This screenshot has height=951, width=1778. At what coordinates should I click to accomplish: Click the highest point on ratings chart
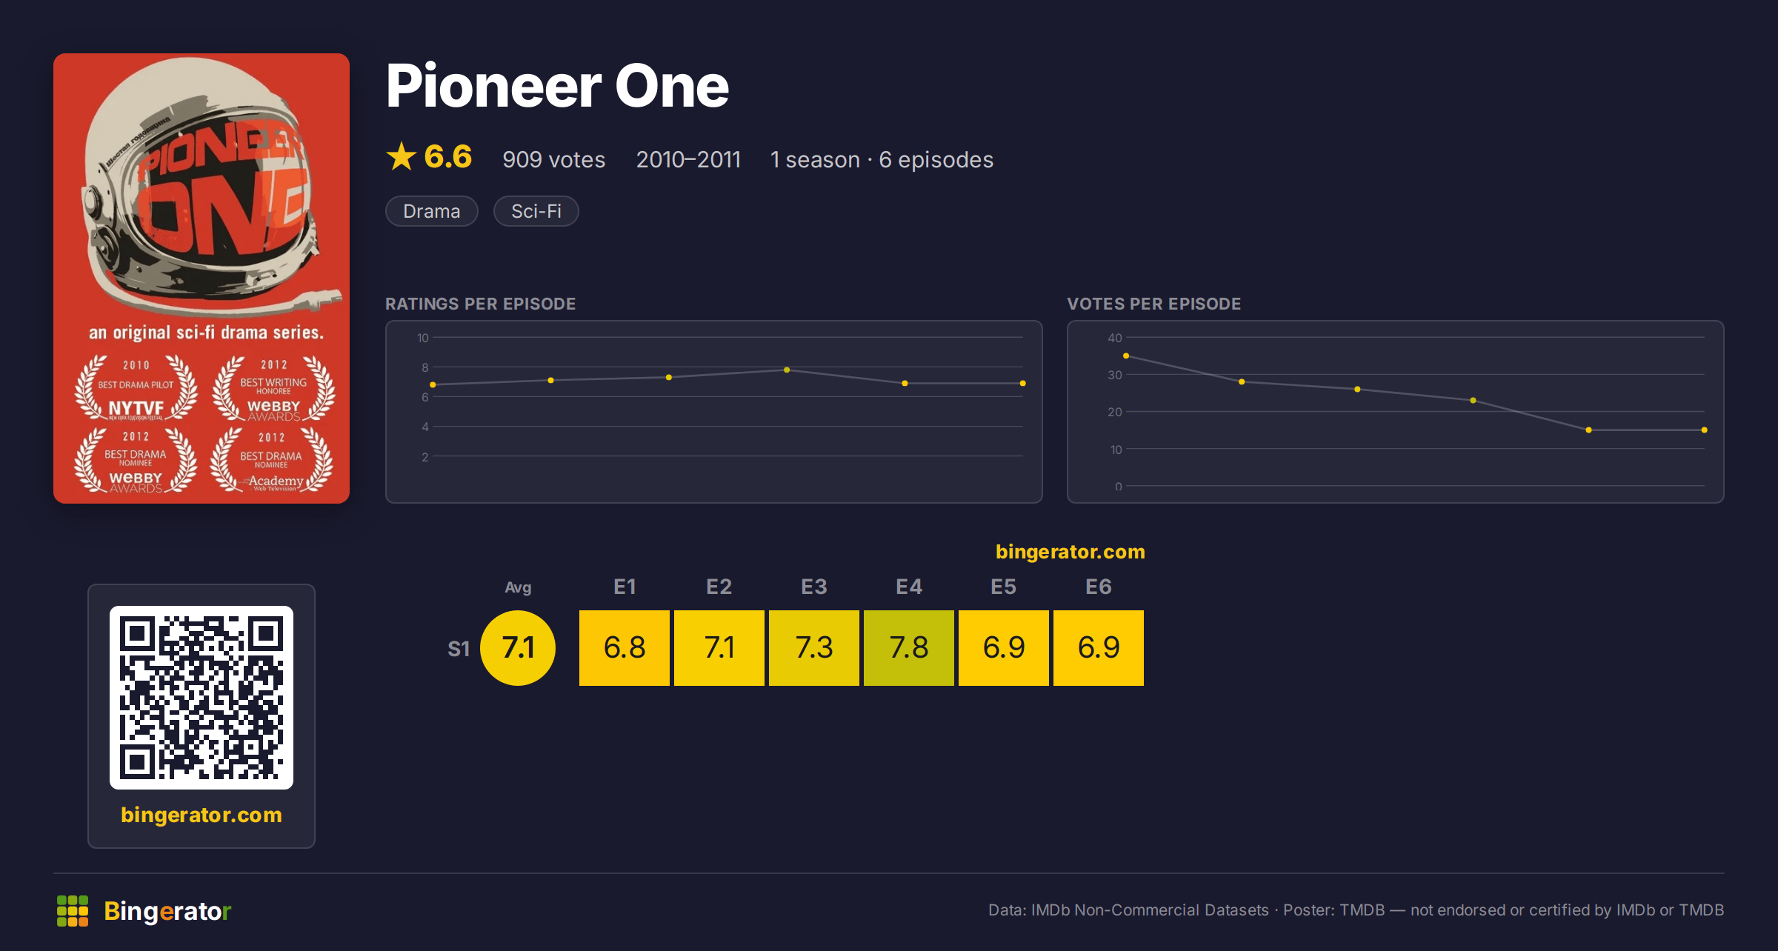point(787,370)
